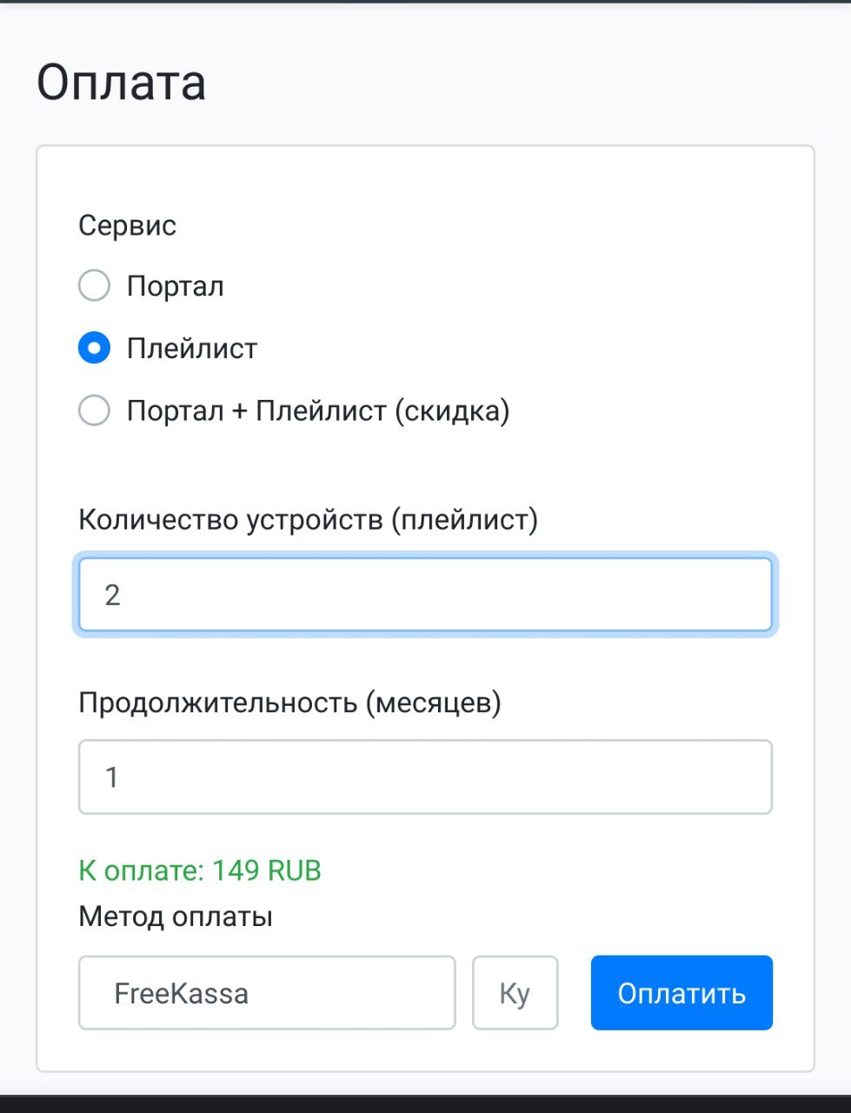Click the green К оплате text
Viewport: 851px width, 1113px height.
pos(142,870)
